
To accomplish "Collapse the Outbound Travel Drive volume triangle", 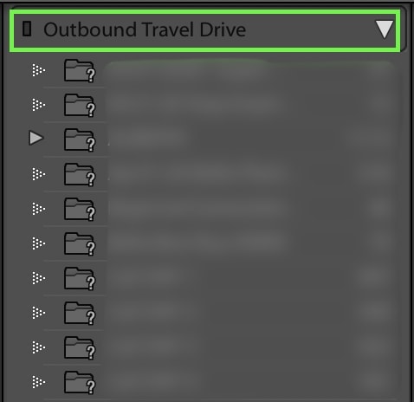I will pos(385,29).
